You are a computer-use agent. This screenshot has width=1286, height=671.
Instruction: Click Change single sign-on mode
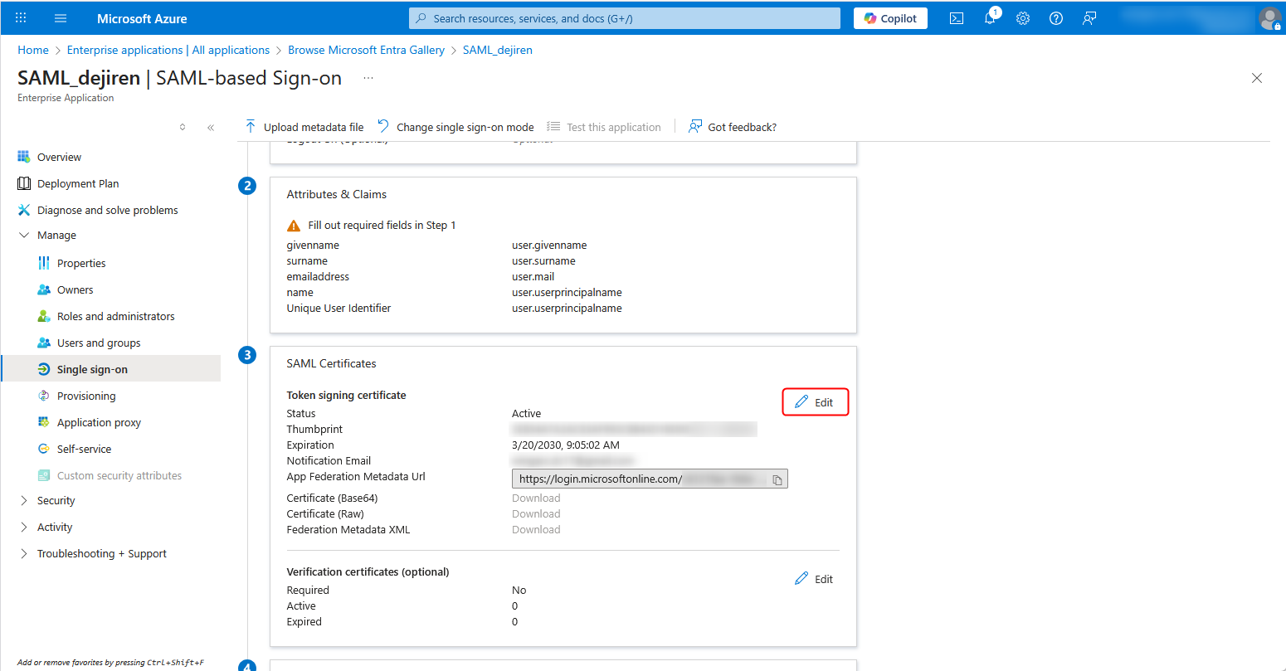(455, 127)
